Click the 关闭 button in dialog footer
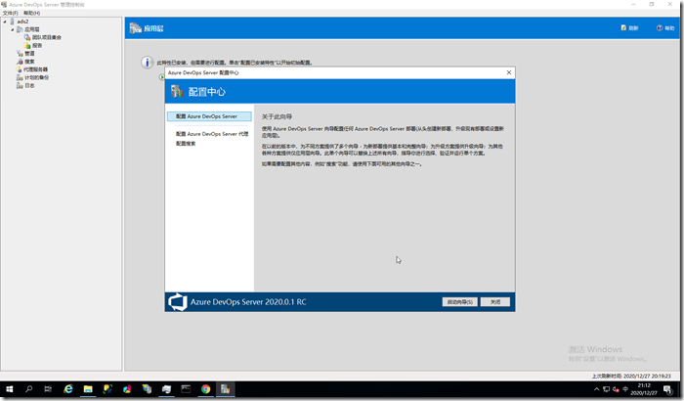 tap(495, 302)
